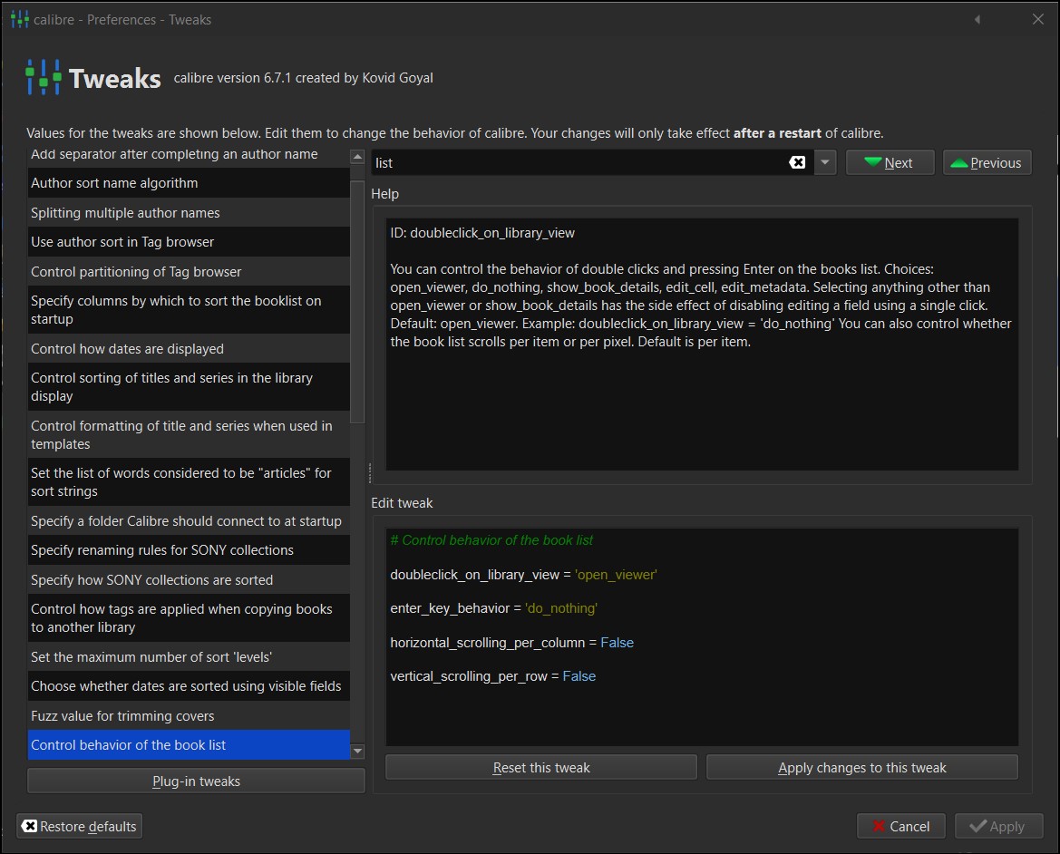The width and height of the screenshot is (1060, 854).
Task: Click Apply changes to this tweak
Action: 862,768
